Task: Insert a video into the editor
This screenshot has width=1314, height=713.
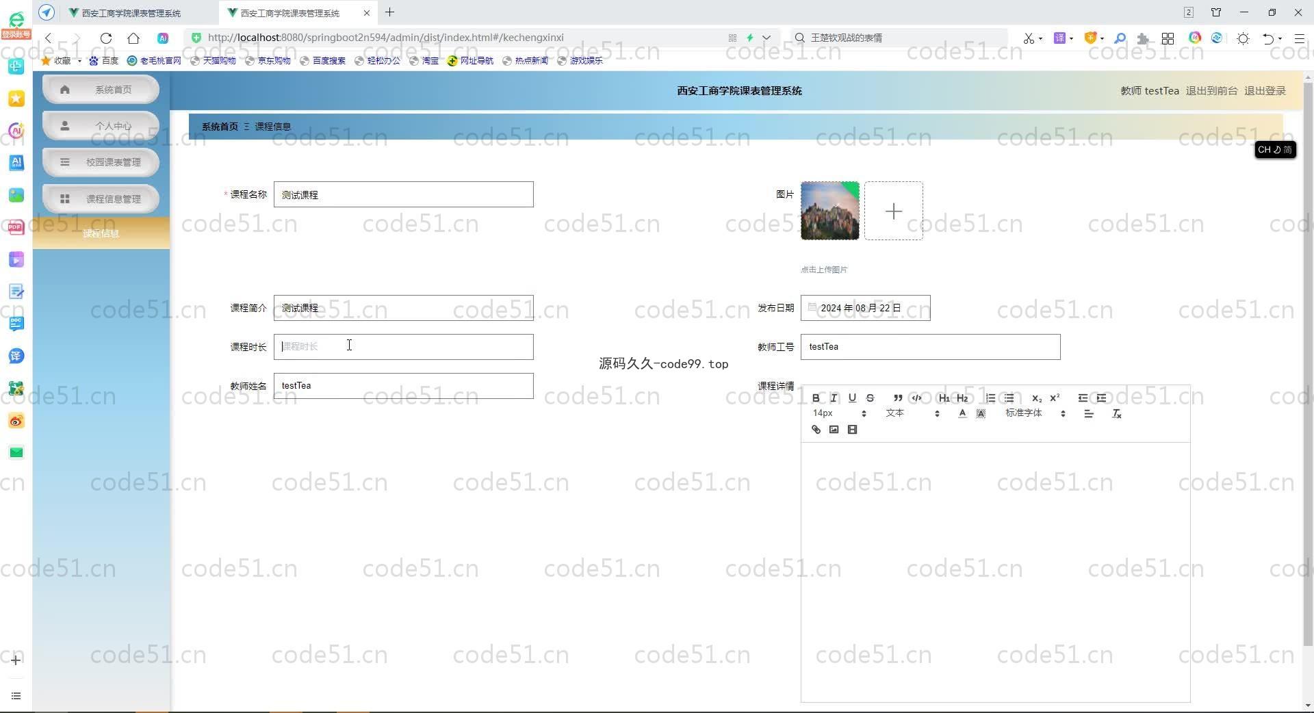Action: pos(852,430)
